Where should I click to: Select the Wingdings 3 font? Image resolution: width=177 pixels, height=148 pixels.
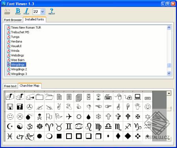[x=17, y=74]
